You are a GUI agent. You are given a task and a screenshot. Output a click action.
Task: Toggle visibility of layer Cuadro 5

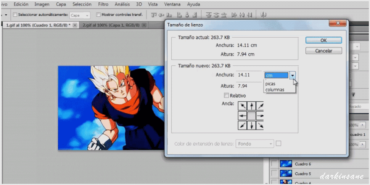(x=274, y=174)
